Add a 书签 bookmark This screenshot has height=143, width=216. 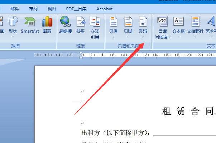[80, 25]
